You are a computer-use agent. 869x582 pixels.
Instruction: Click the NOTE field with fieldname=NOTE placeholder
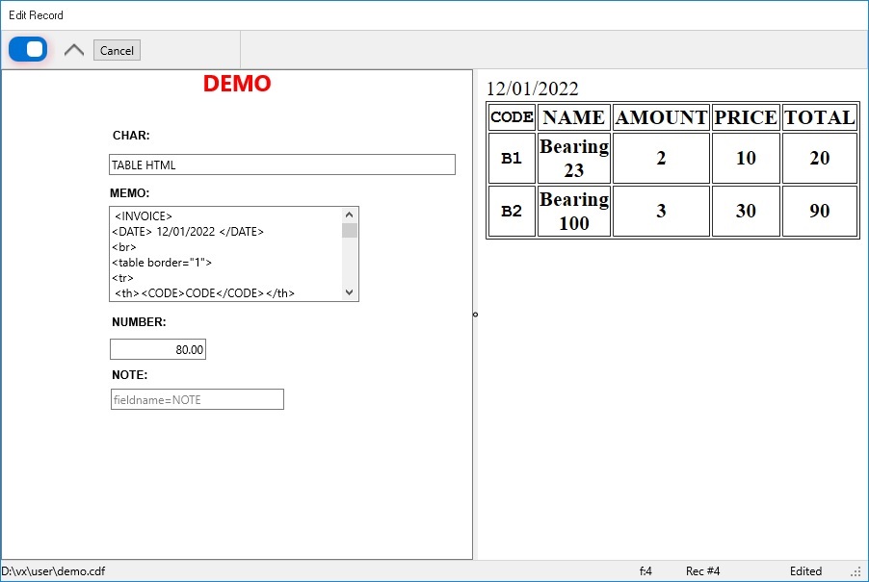[197, 399]
